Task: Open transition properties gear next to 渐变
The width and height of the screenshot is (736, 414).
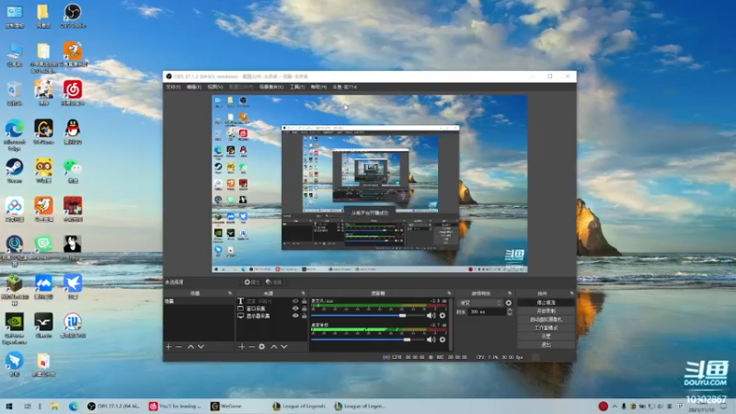Action: pos(509,304)
